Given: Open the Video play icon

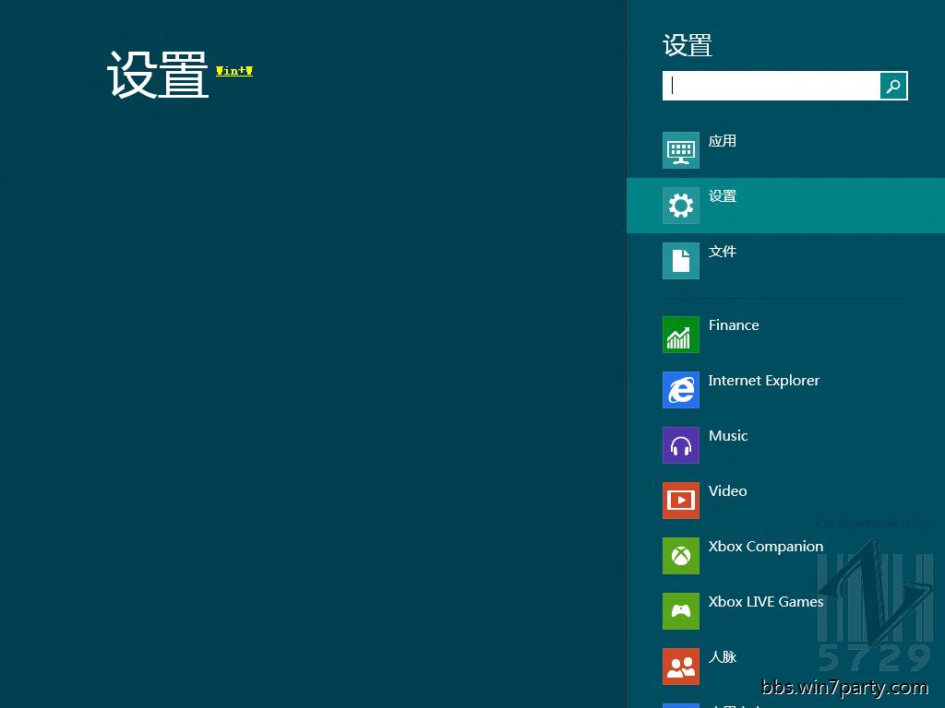Looking at the screenshot, I should 681,501.
